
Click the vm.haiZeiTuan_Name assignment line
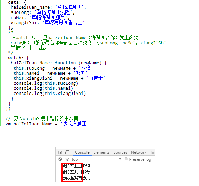tap(47, 124)
